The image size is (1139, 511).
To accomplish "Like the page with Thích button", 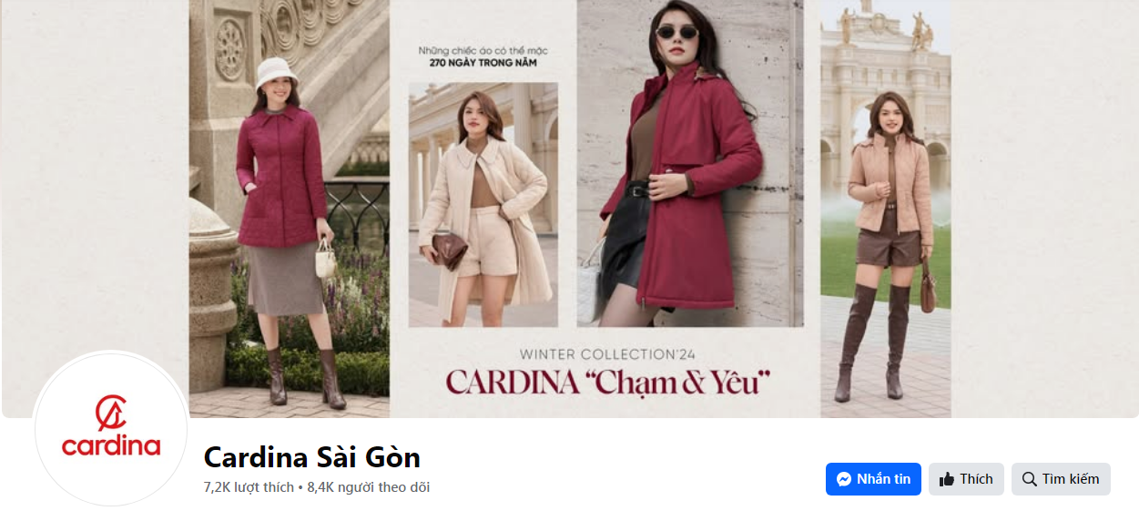I will (x=966, y=479).
